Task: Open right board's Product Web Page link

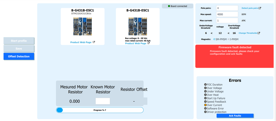Action: 136,43
